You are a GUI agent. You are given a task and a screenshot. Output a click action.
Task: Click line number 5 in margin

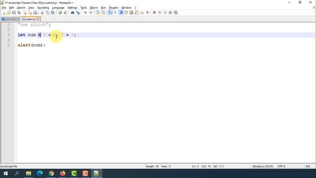pos(8,45)
